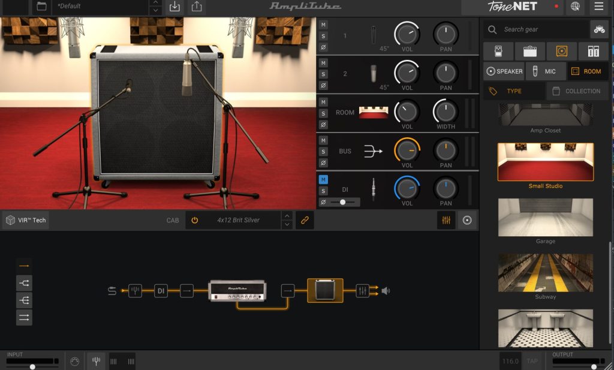The width and height of the screenshot is (614, 370).
Task: Open the Default preset name dropdown
Action: pos(100,6)
